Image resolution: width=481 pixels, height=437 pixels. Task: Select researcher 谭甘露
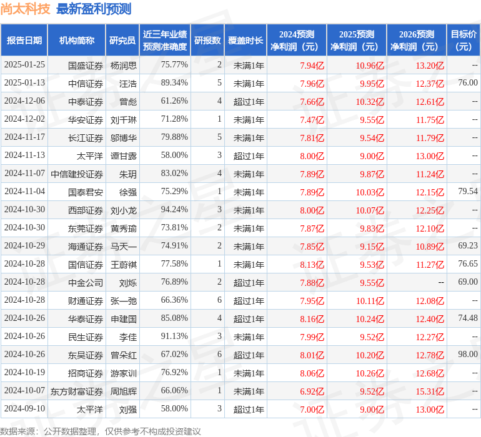(123, 156)
